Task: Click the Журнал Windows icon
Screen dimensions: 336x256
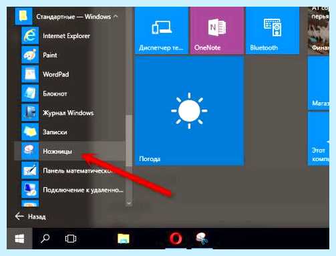Action: coord(30,113)
